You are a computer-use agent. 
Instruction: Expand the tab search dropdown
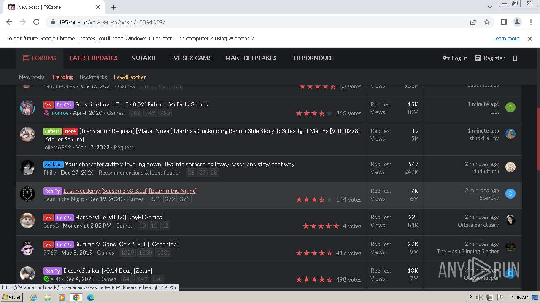click(x=489, y=7)
